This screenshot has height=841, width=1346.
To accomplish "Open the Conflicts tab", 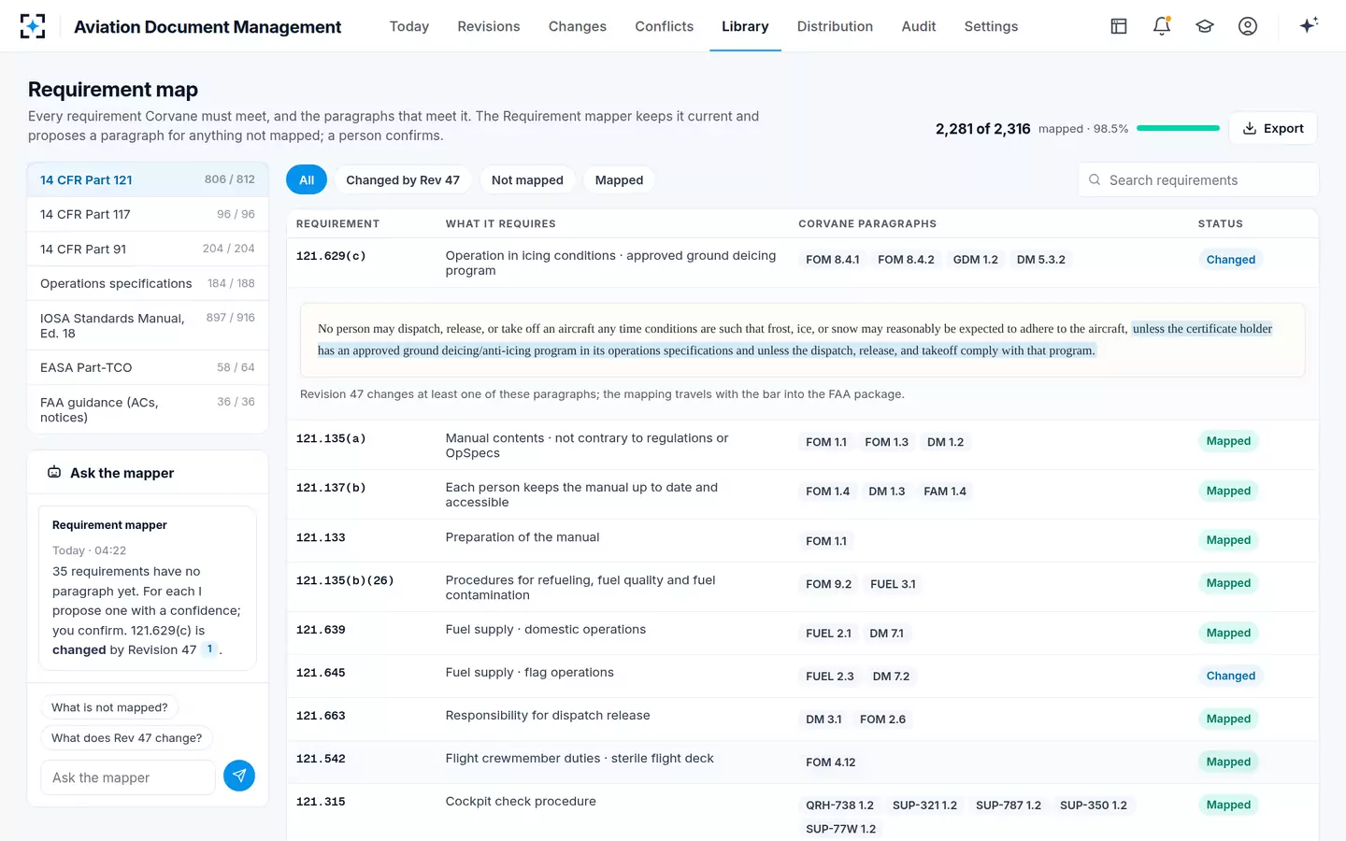I will [x=665, y=26].
